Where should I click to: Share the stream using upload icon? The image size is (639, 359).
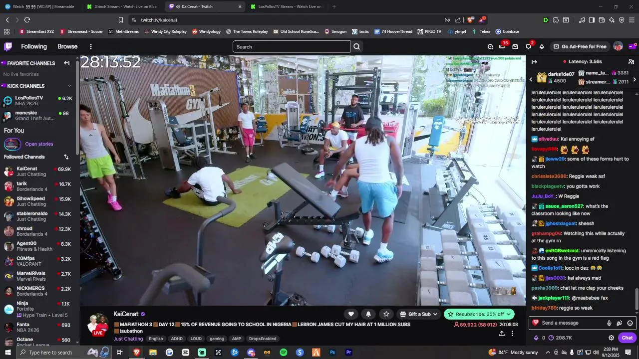tap(502, 333)
